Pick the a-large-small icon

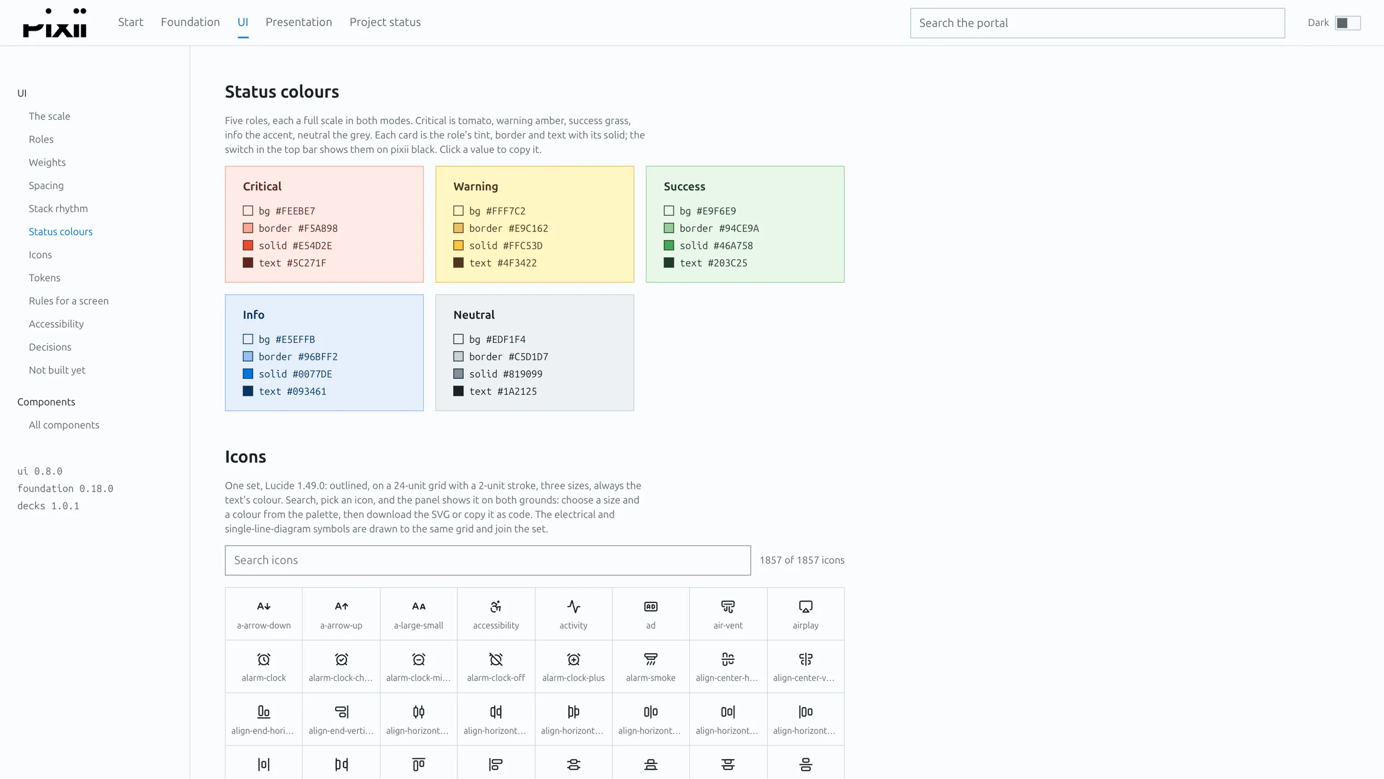pyautogui.click(x=419, y=614)
